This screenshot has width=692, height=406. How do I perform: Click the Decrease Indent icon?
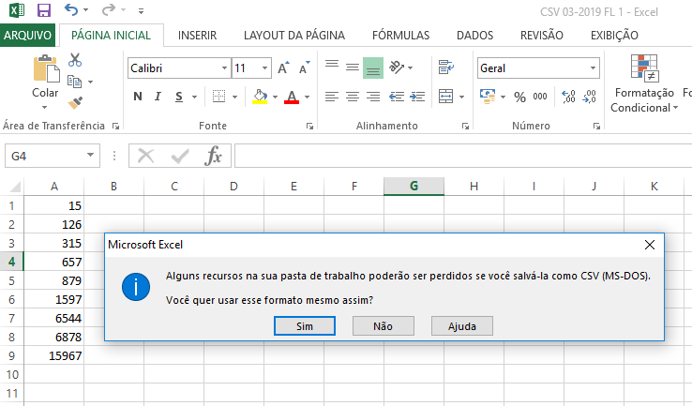coord(397,97)
